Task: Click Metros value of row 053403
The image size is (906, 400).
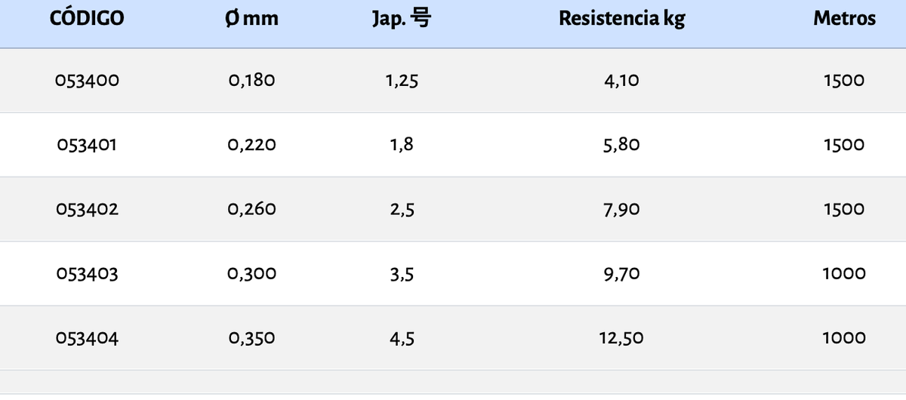Action: pyautogui.click(x=844, y=273)
